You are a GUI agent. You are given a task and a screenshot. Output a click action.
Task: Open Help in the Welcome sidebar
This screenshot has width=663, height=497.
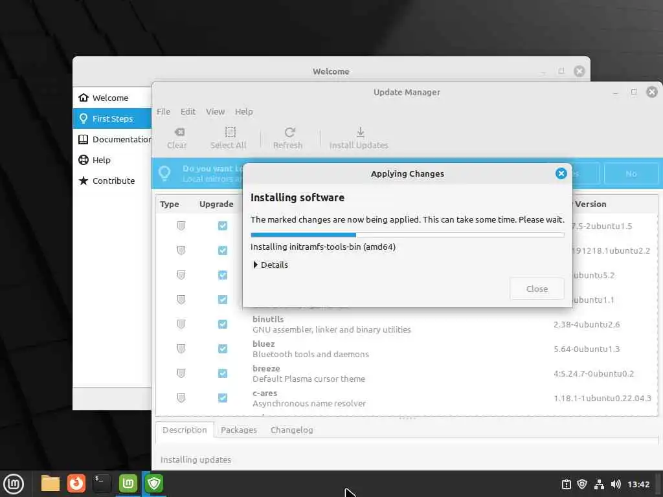(112, 160)
